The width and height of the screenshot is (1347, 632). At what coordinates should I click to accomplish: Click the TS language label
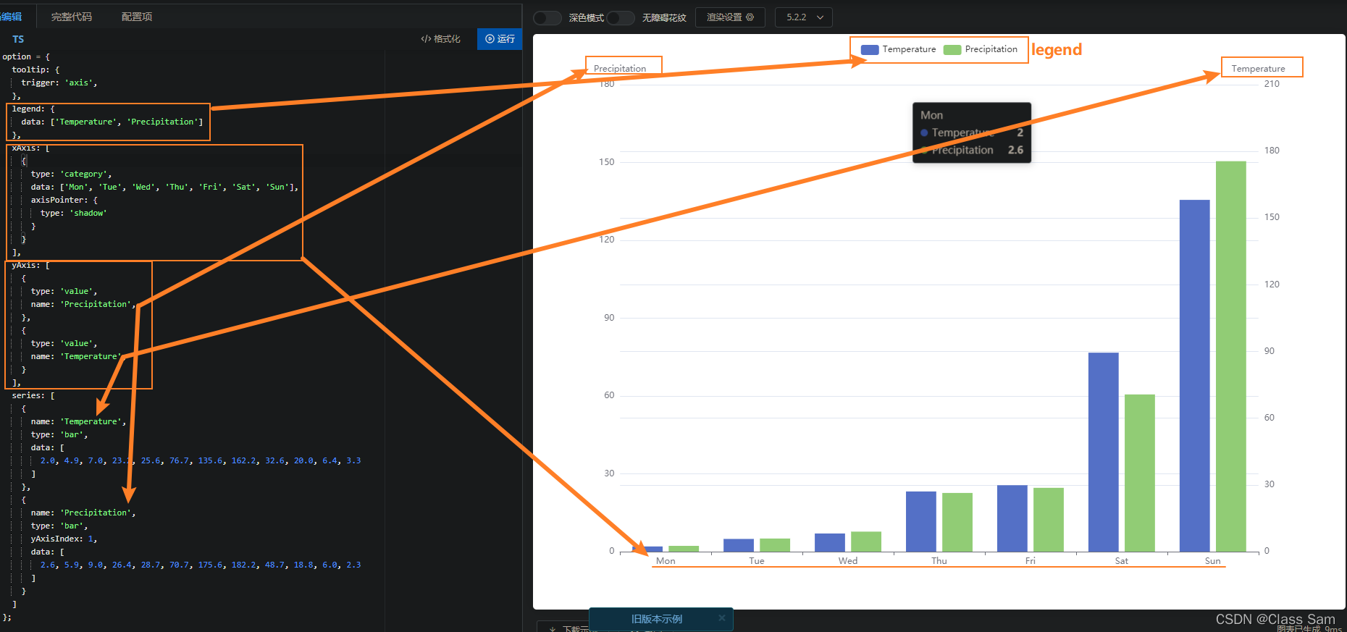pos(18,39)
